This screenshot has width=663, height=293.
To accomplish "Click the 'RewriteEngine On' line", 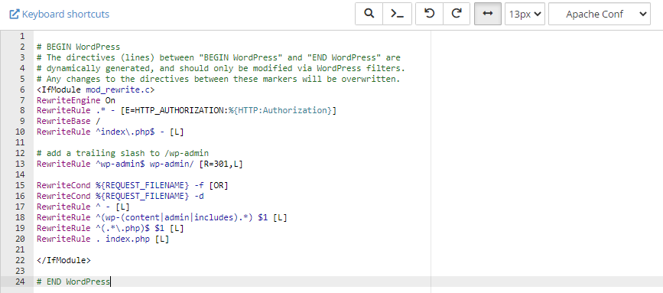I will click(x=76, y=100).
